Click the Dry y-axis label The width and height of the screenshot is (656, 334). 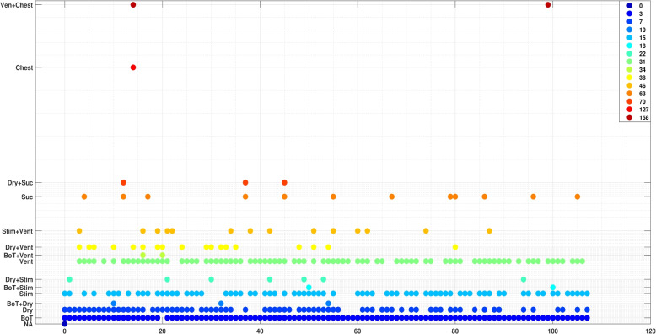point(27,310)
